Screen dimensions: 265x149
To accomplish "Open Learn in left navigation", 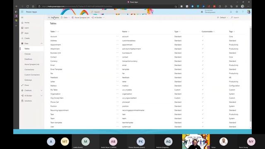I will 26,28.
